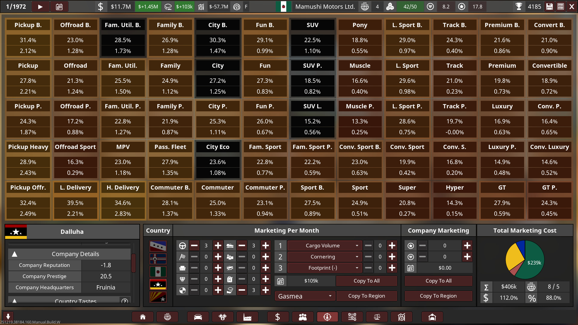Click the sliders settings icon in bottom bar

[x=352, y=317]
